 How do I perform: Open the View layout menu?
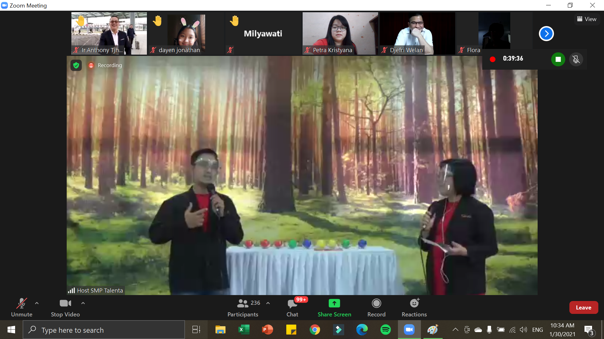coord(587,19)
